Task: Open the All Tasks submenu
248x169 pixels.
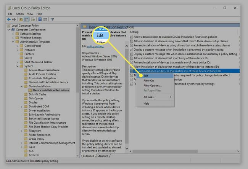Action: point(156,97)
